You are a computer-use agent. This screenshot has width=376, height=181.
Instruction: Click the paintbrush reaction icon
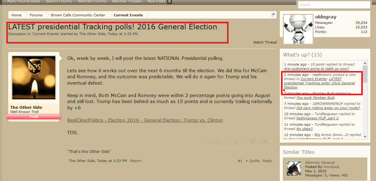tap(259, 142)
